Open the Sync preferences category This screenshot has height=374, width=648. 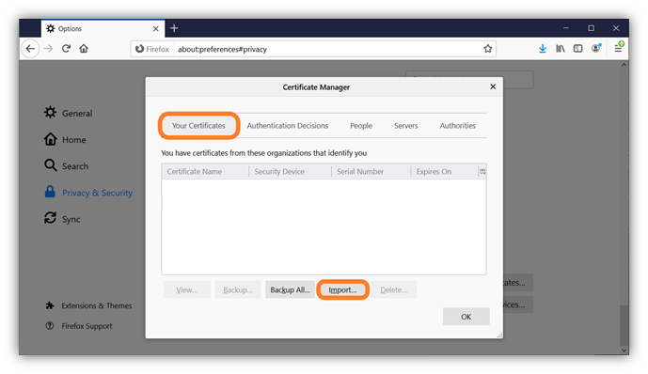[x=62, y=219]
